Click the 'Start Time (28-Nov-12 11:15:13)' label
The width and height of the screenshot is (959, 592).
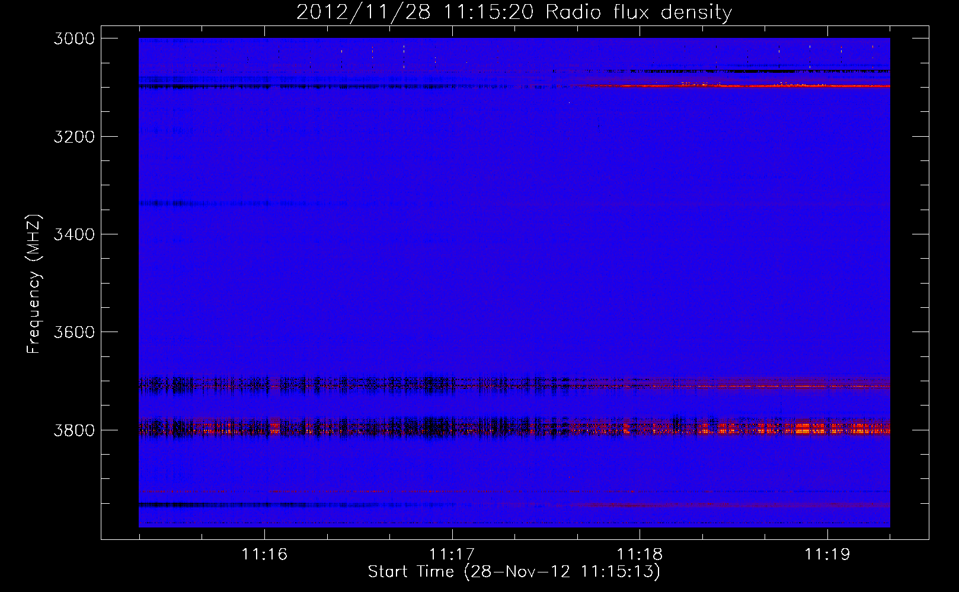[x=514, y=572]
